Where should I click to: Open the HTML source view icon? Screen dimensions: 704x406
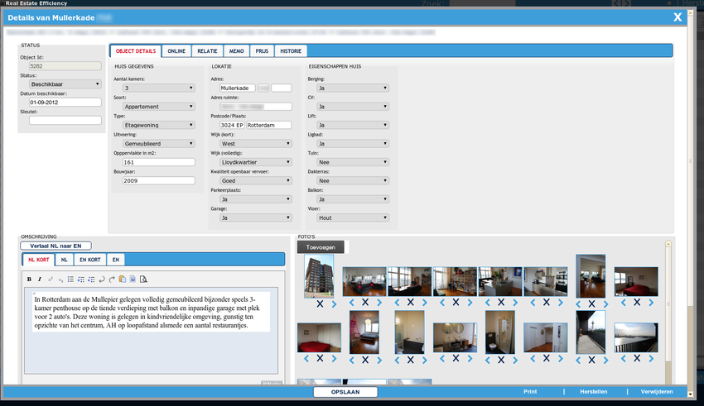click(x=133, y=279)
